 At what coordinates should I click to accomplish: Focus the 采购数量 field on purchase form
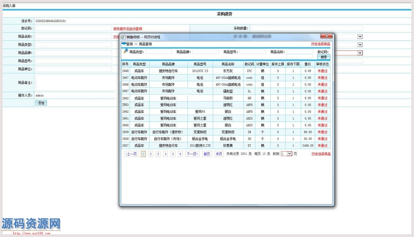307,28
